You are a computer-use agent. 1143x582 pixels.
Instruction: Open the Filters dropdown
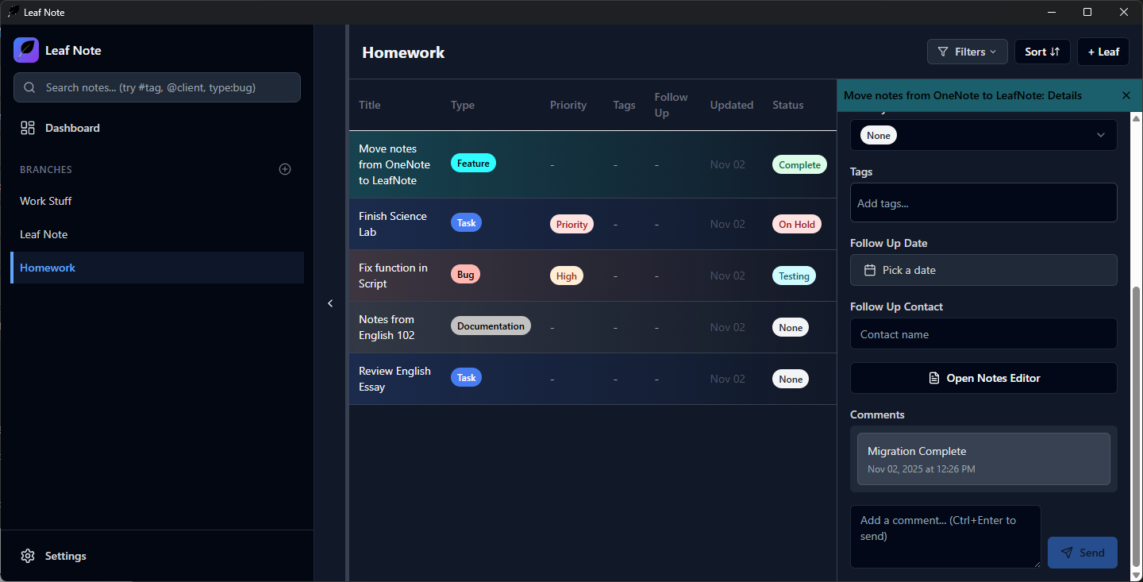click(x=967, y=52)
